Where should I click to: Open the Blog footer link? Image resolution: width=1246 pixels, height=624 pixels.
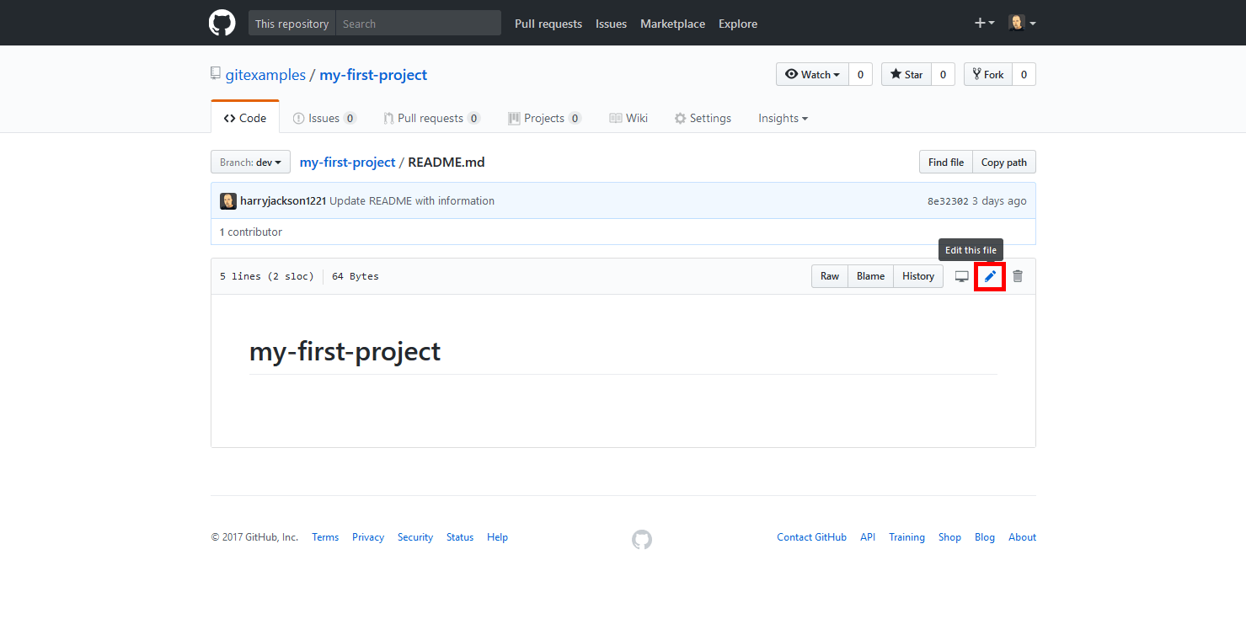coord(985,537)
